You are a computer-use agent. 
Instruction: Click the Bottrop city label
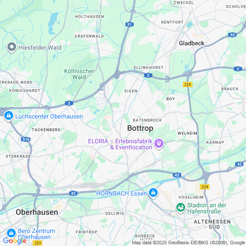click(x=140, y=128)
